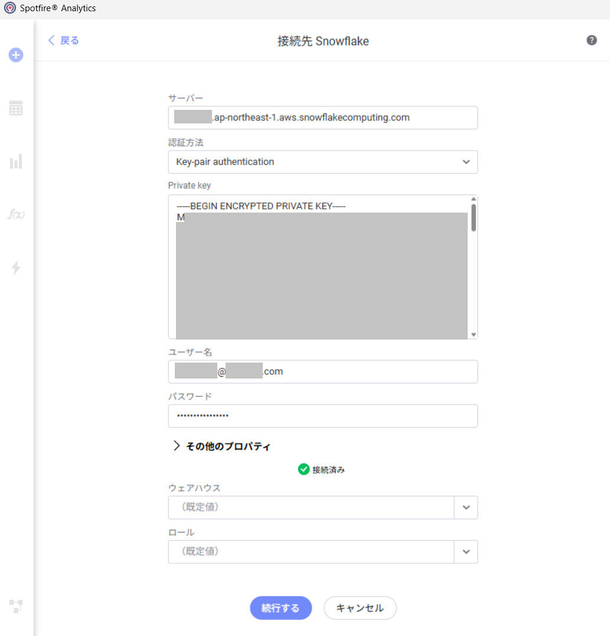Click the サーバー server address field
This screenshot has height=636, width=610.
tap(323, 118)
